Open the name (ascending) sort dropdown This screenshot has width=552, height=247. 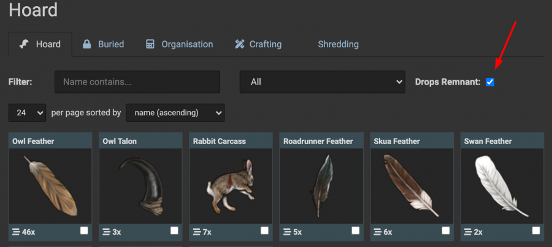[x=175, y=113]
